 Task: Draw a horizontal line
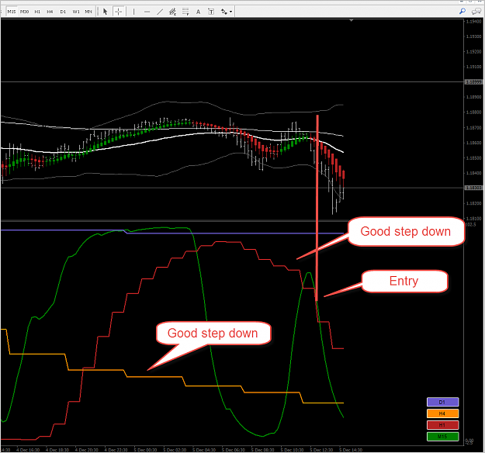pyautogui.click(x=147, y=12)
